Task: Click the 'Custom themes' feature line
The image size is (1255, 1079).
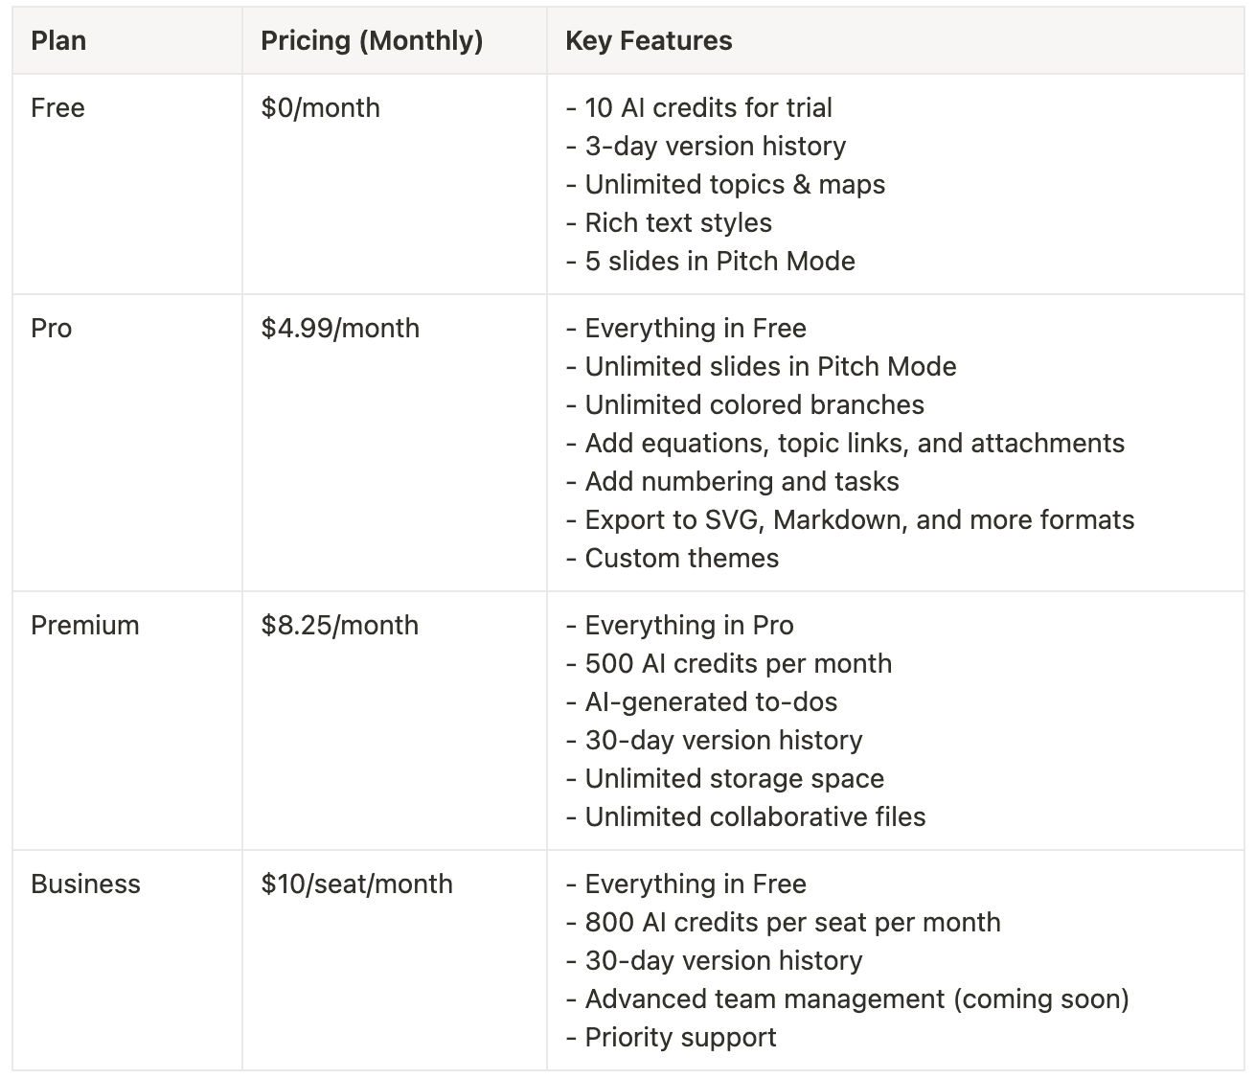Action: tap(673, 558)
